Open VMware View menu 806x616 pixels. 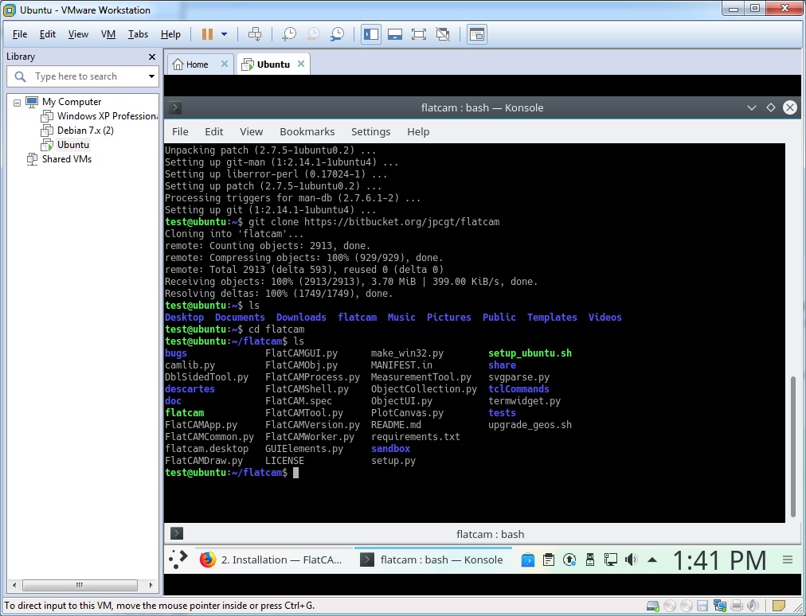pos(78,34)
